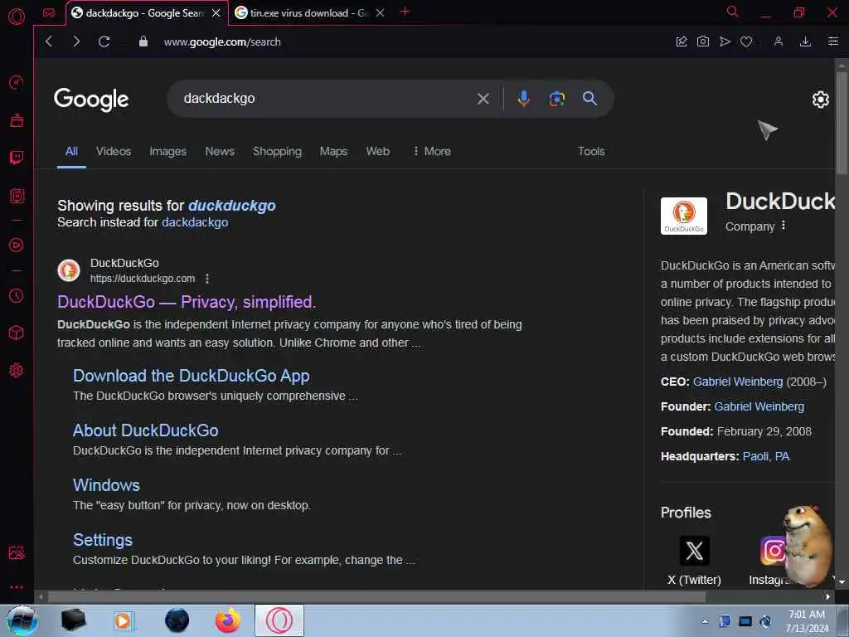Launch Firefox from the taskbar

point(227,620)
